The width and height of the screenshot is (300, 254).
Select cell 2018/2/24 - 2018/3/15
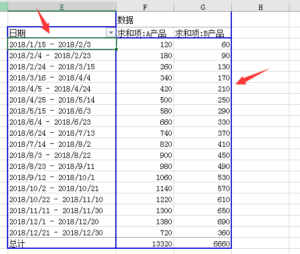62,66
